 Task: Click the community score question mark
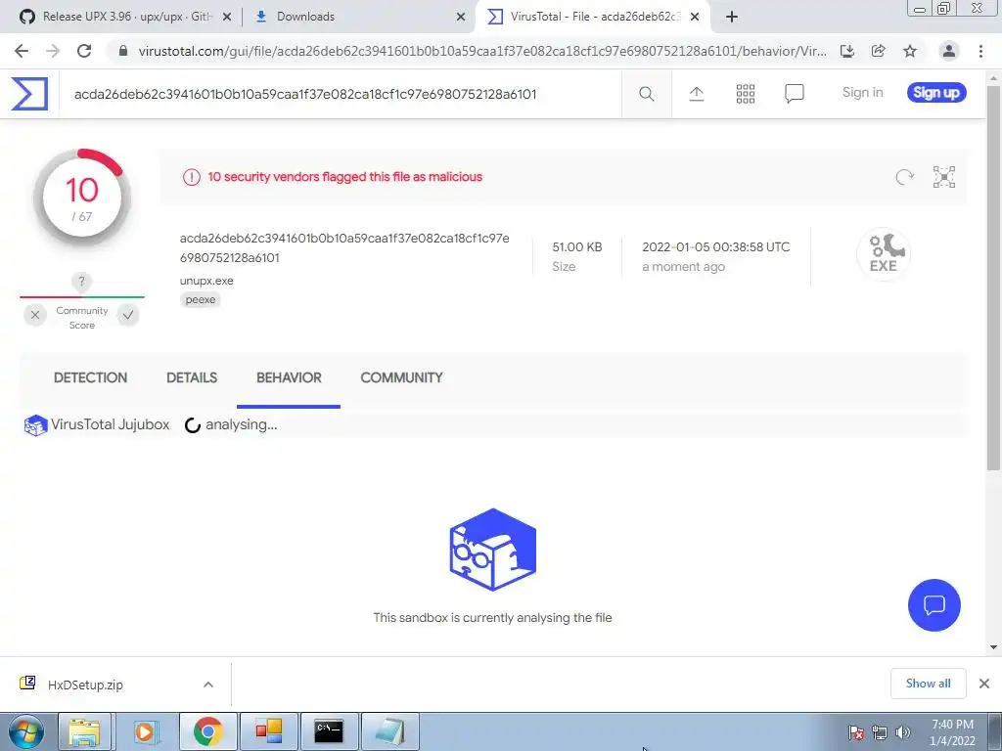pos(81,281)
